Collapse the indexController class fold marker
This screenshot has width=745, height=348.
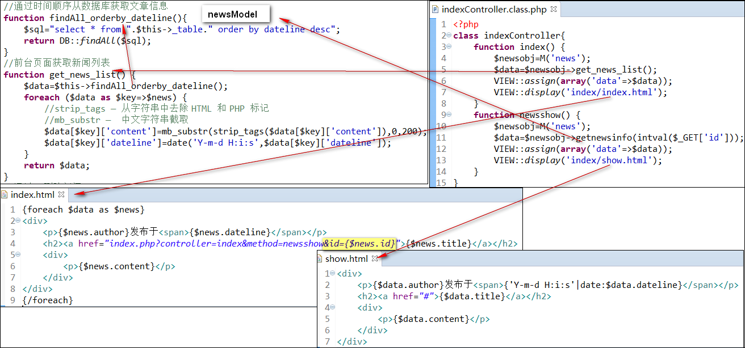click(449, 36)
